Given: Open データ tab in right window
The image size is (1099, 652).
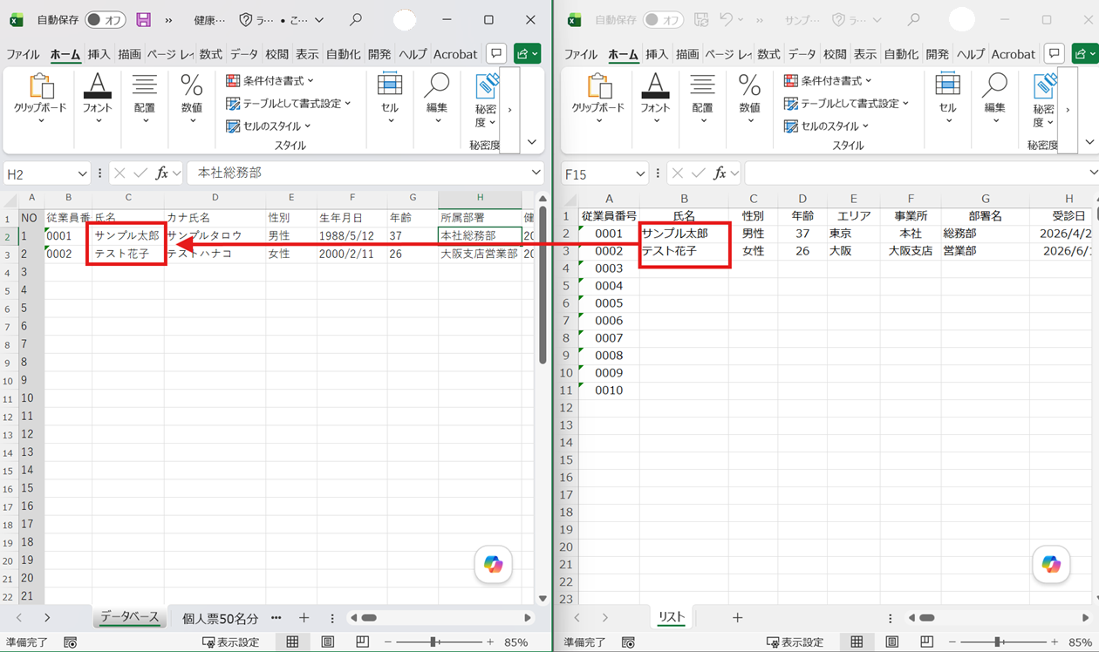Looking at the screenshot, I should tap(802, 54).
